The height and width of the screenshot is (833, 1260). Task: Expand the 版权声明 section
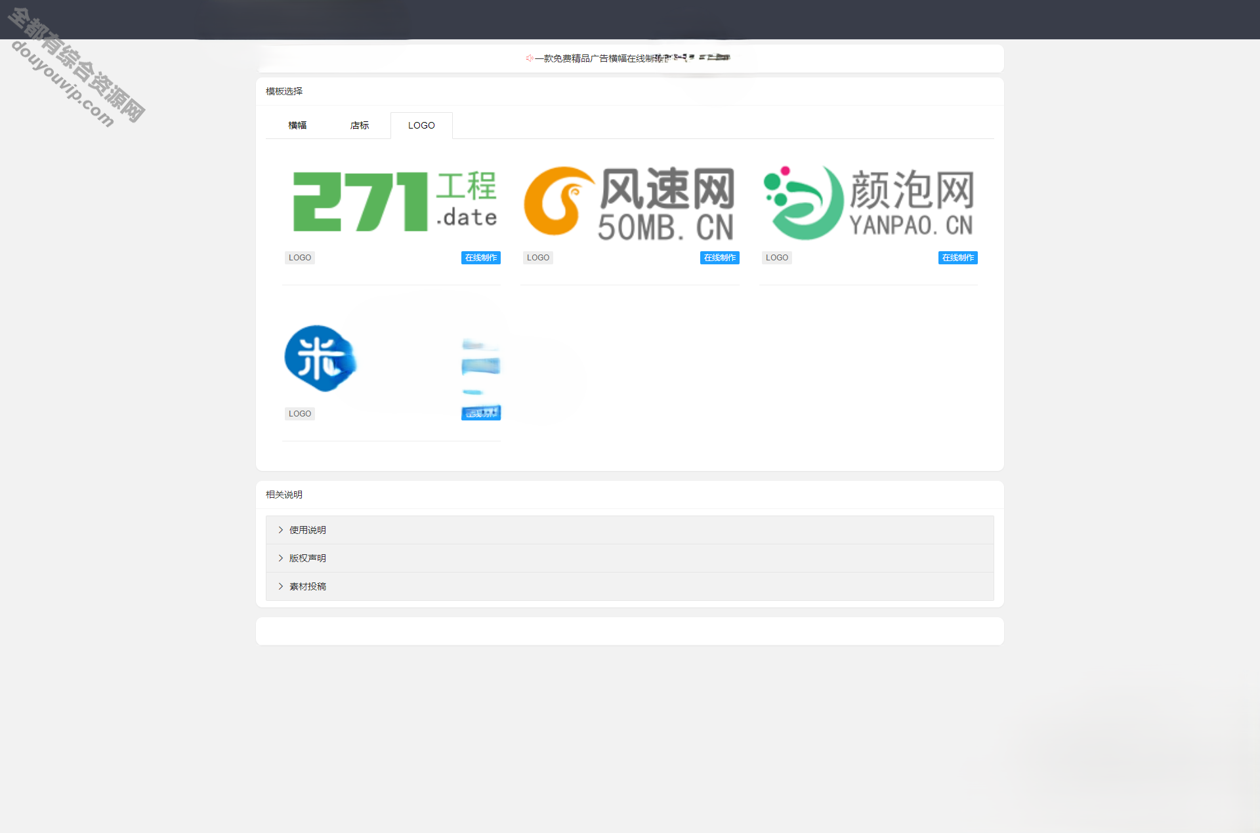(630, 558)
